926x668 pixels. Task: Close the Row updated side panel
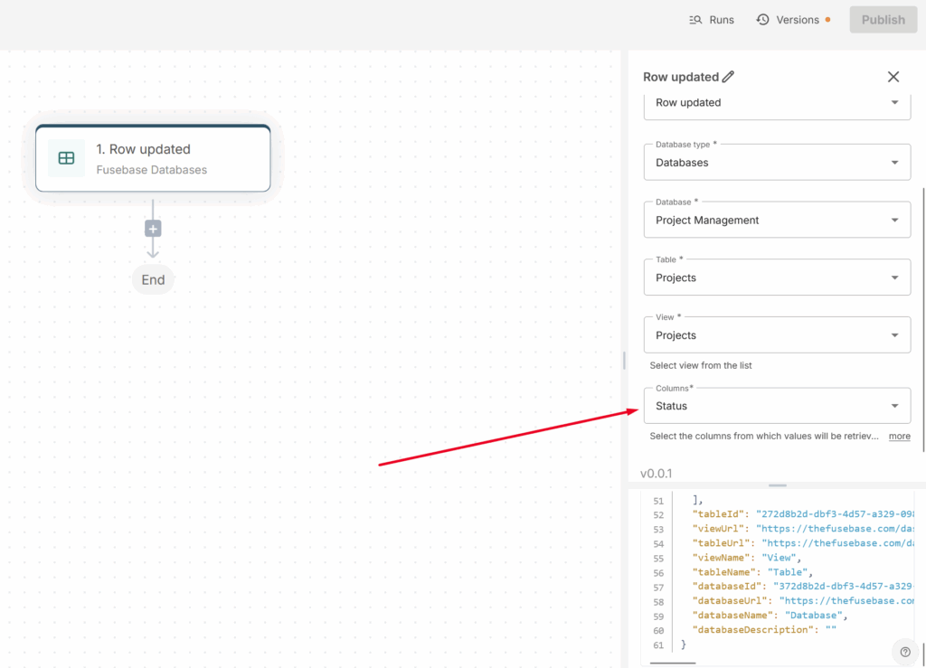893,77
